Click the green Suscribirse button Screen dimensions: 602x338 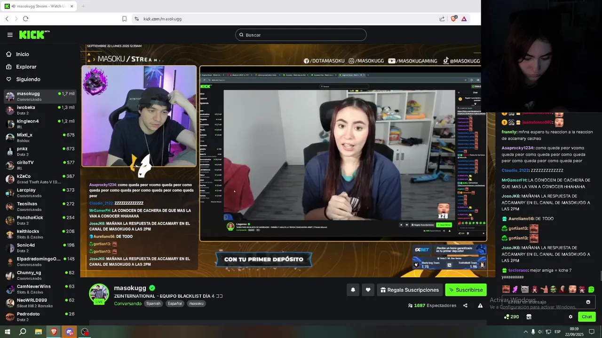[x=466, y=290]
